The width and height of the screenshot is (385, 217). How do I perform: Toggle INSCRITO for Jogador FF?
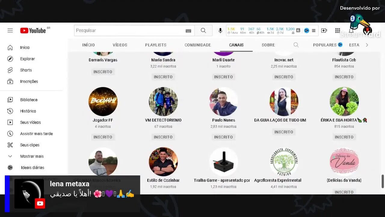pos(103,137)
